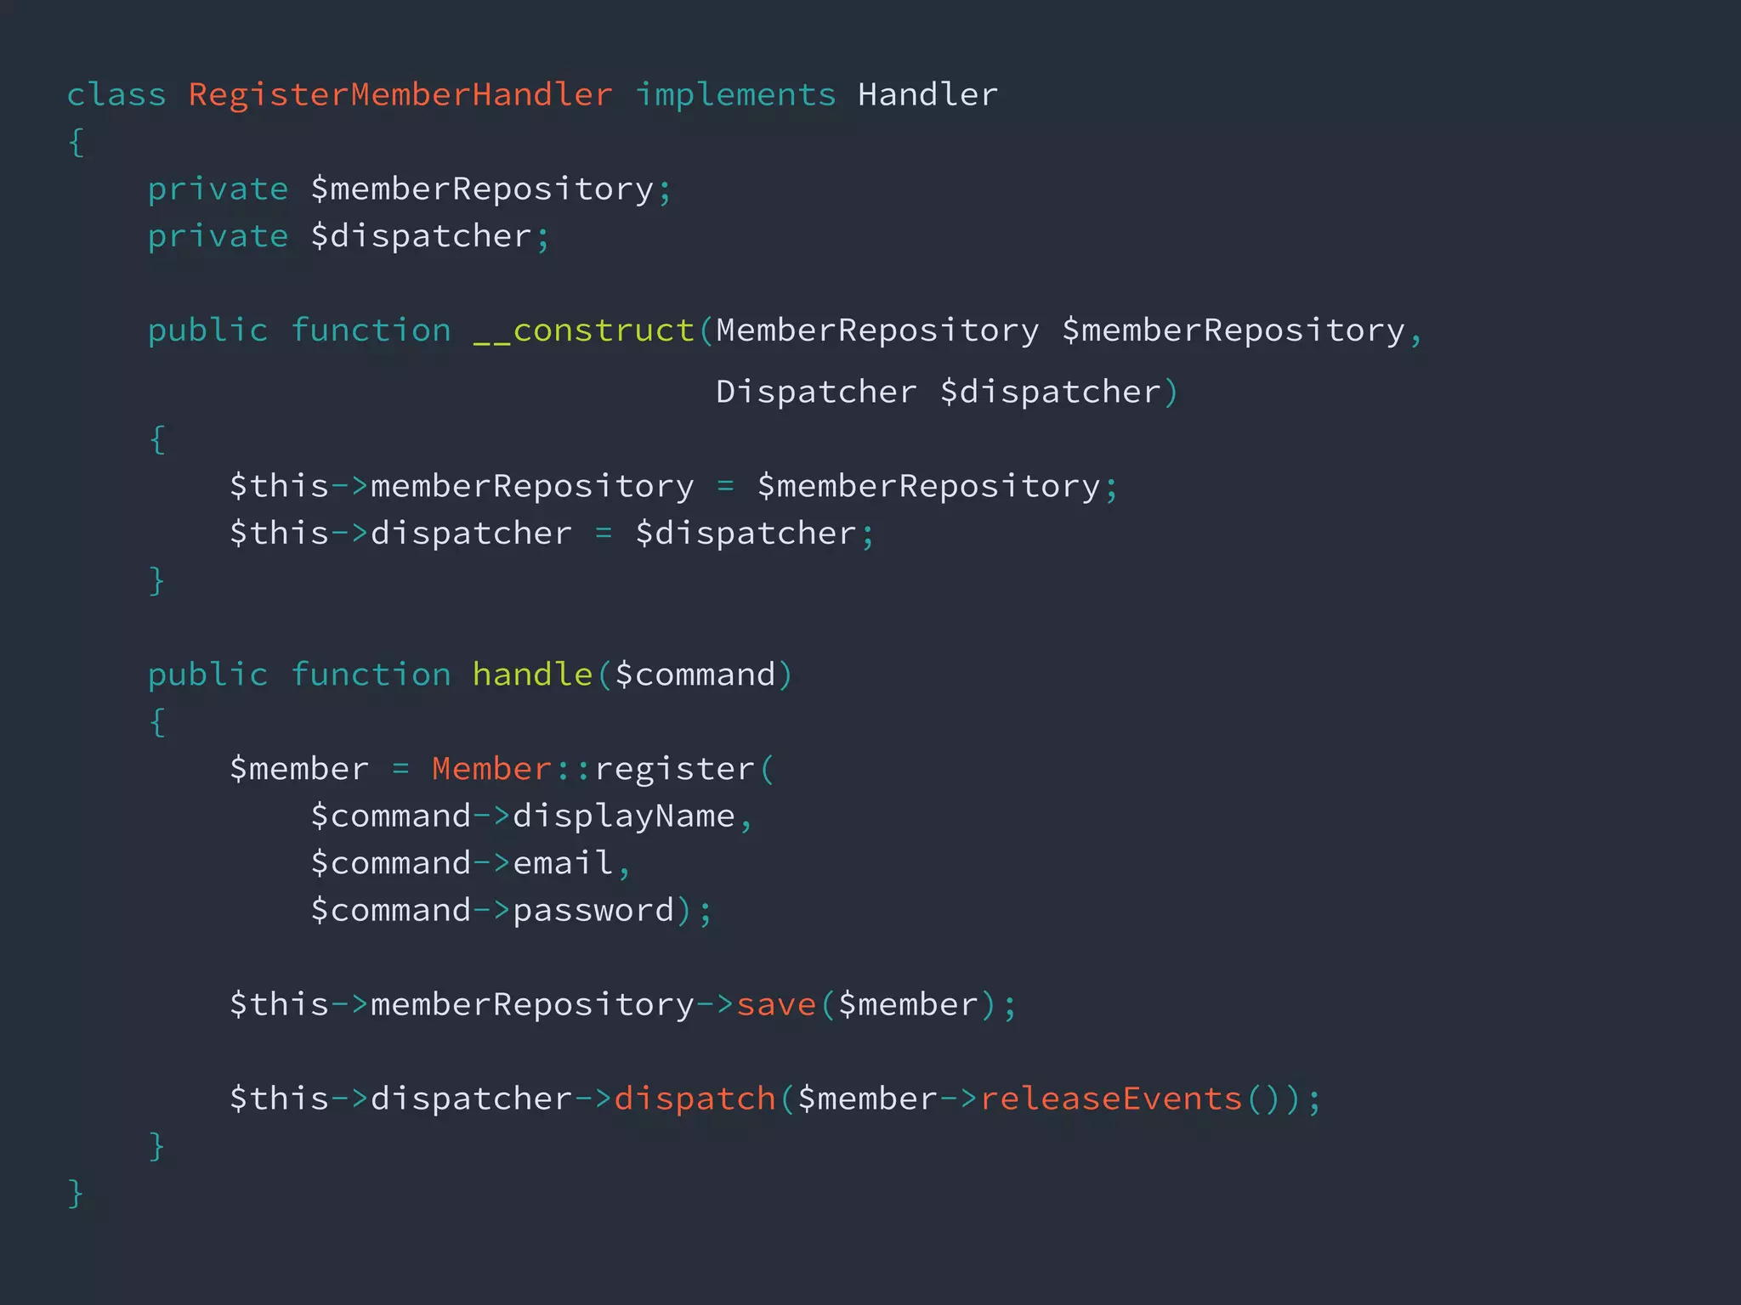Click the implements keyword
Image resolution: width=1741 pixels, height=1305 pixels.
click(735, 94)
